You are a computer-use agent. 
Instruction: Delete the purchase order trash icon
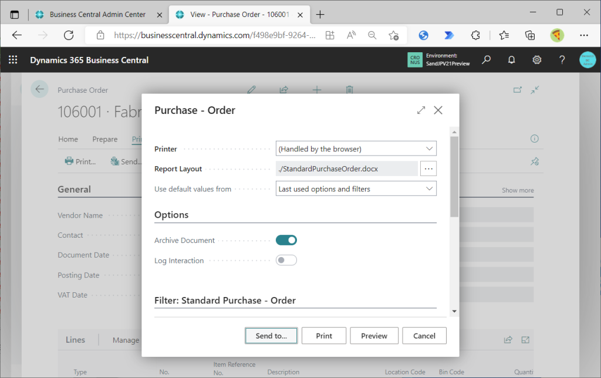click(x=349, y=90)
